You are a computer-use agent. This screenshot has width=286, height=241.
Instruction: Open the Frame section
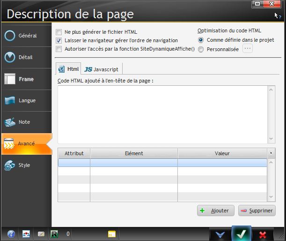coord(27,79)
